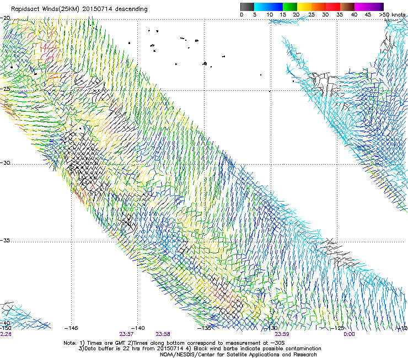Click the '10' legend value
This screenshot has width=408, height=358.
click(270, 15)
